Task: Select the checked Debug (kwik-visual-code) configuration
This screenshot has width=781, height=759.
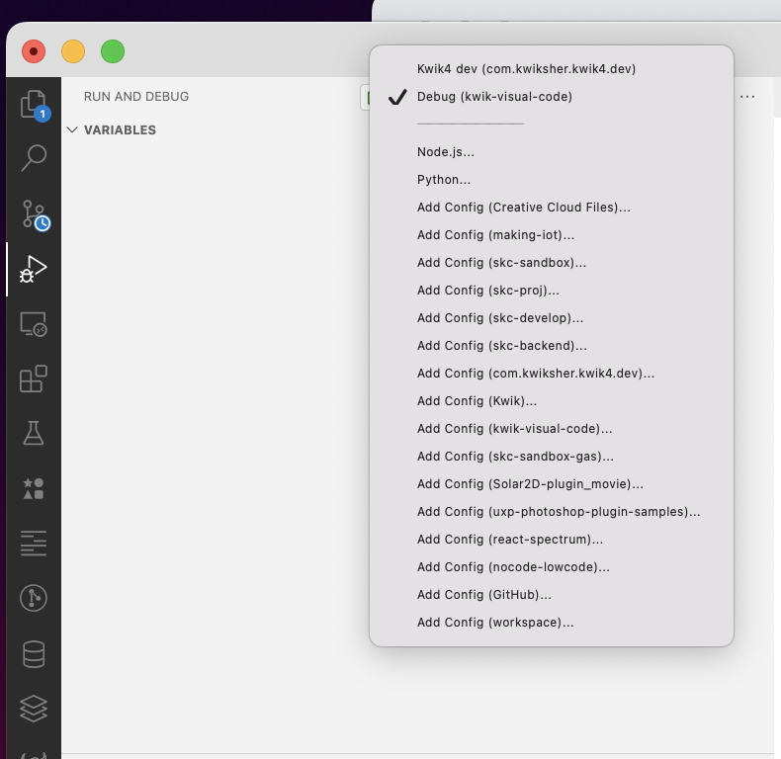Action: click(x=552, y=97)
